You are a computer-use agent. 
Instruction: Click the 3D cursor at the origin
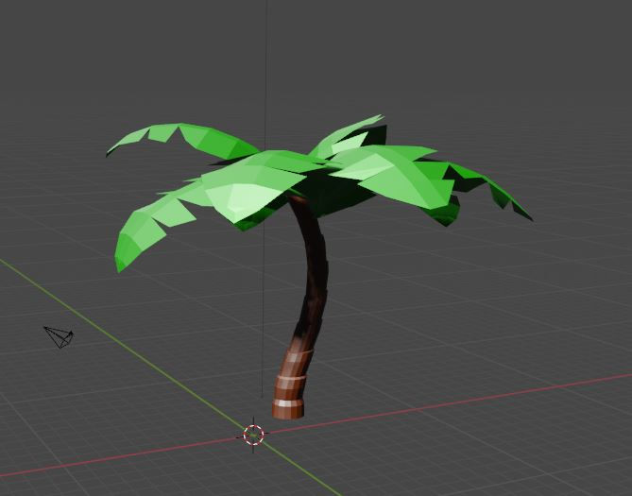[253, 435]
